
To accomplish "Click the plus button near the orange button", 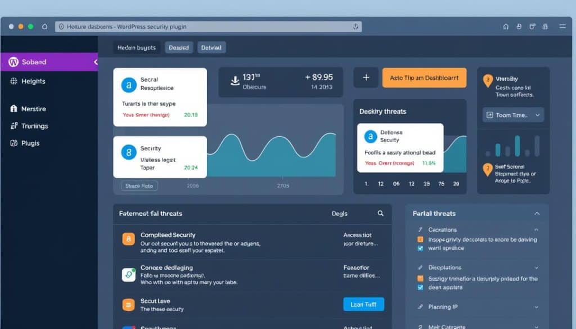I will (x=366, y=78).
